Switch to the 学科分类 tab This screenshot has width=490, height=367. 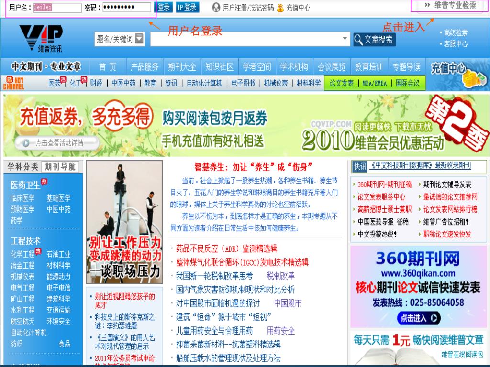pyautogui.click(x=22, y=167)
